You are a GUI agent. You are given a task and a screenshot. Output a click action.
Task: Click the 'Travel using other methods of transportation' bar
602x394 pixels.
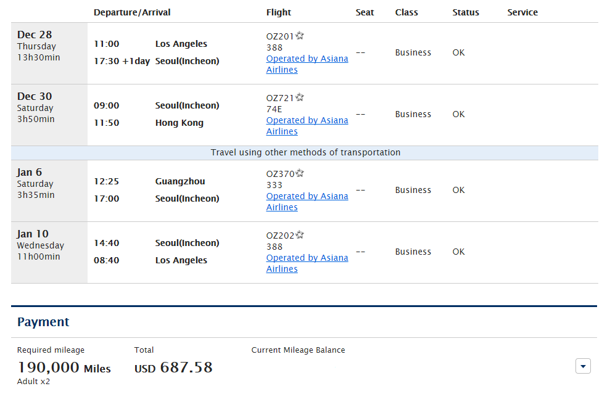click(305, 152)
